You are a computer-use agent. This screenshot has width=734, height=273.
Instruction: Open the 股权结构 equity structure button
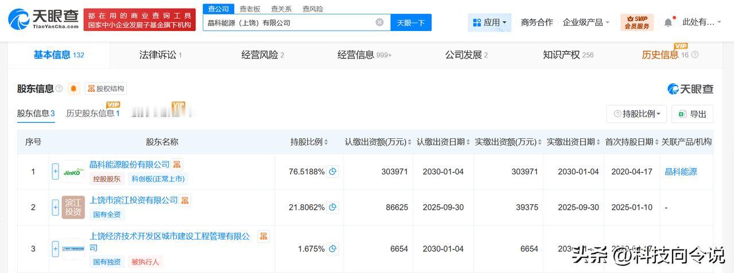[106, 88]
